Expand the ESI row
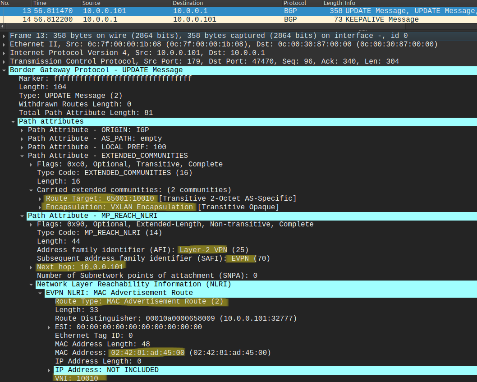 [x=49, y=327]
